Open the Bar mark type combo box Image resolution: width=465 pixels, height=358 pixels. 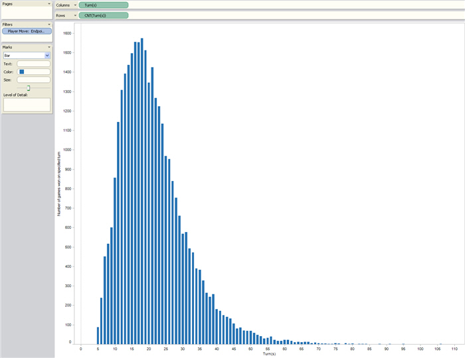27,55
